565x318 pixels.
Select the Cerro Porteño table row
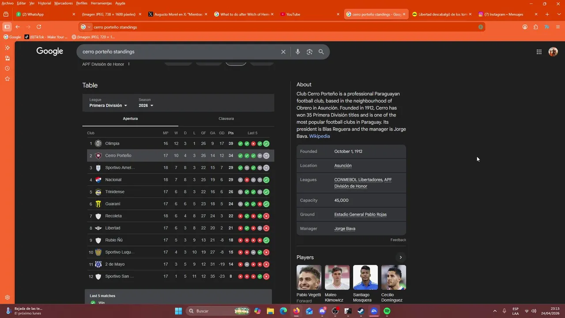coord(180,155)
